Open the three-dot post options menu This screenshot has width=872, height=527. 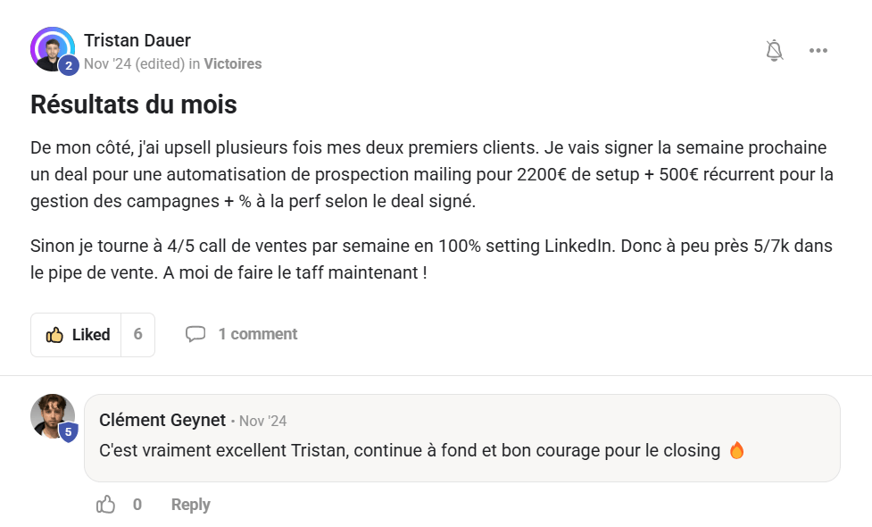pos(818,50)
